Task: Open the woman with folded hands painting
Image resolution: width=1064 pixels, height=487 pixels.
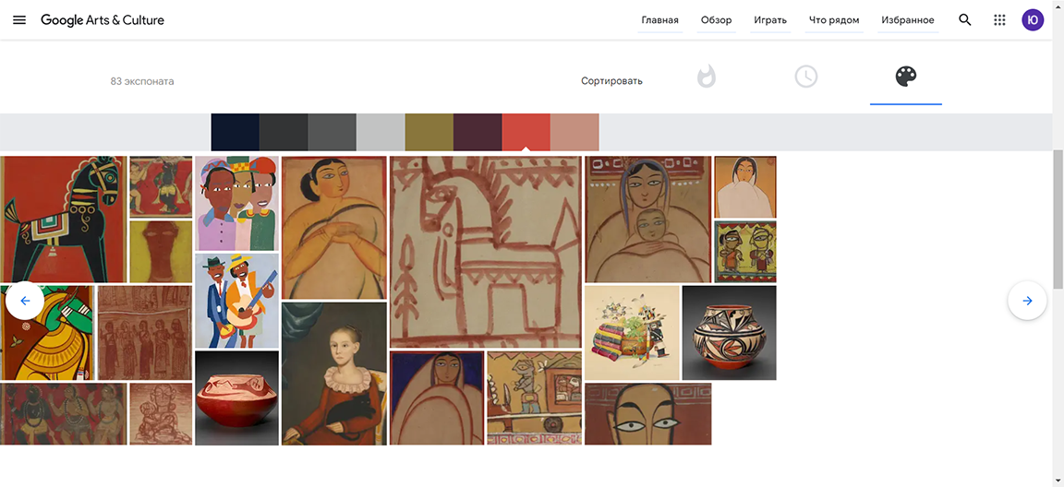Action: (x=333, y=228)
